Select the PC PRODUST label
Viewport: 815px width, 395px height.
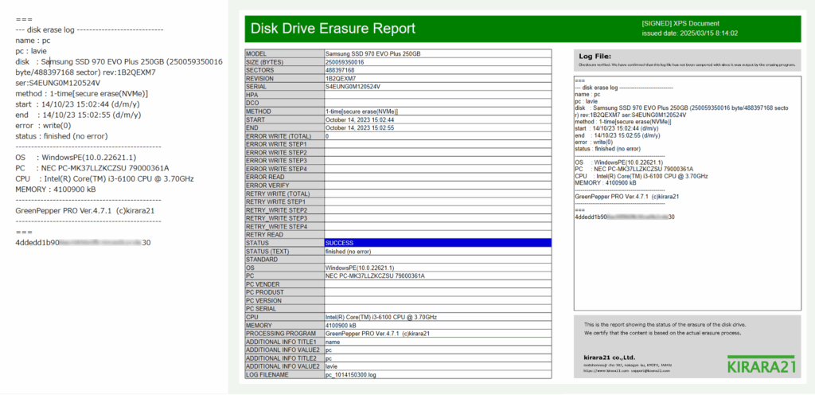coord(284,292)
